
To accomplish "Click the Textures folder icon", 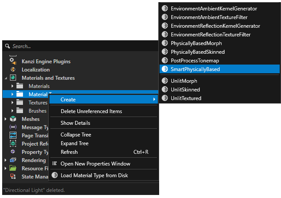I will click(x=20, y=103).
